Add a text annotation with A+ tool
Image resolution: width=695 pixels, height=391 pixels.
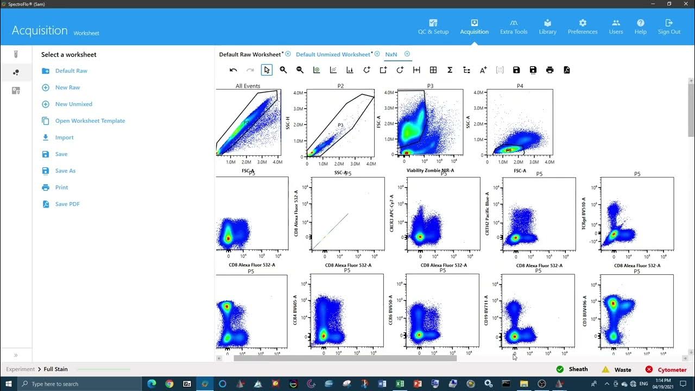pyautogui.click(x=483, y=70)
